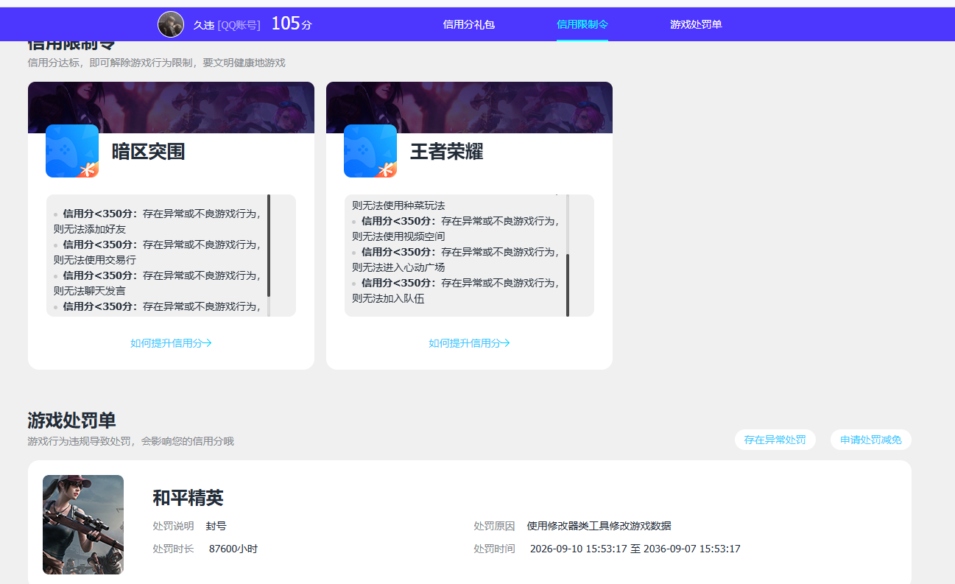Click the 则无法使用种菜玩法 text
The image size is (955, 584).
pos(398,205)
